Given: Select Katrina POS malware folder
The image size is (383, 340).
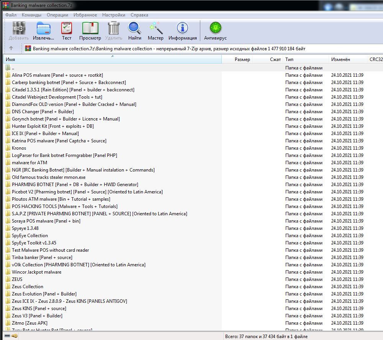Looking at the screenshot, I should click(x=59, y=141).
